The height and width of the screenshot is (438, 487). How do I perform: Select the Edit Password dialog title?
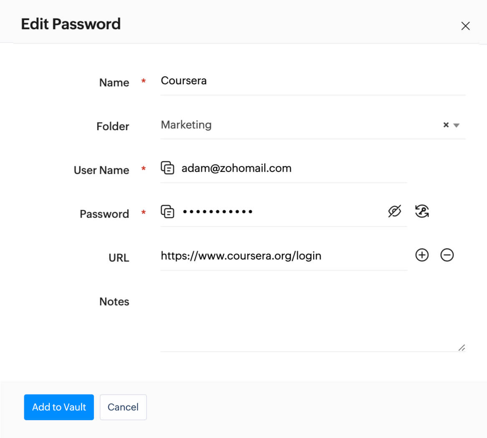coord(70,24)
